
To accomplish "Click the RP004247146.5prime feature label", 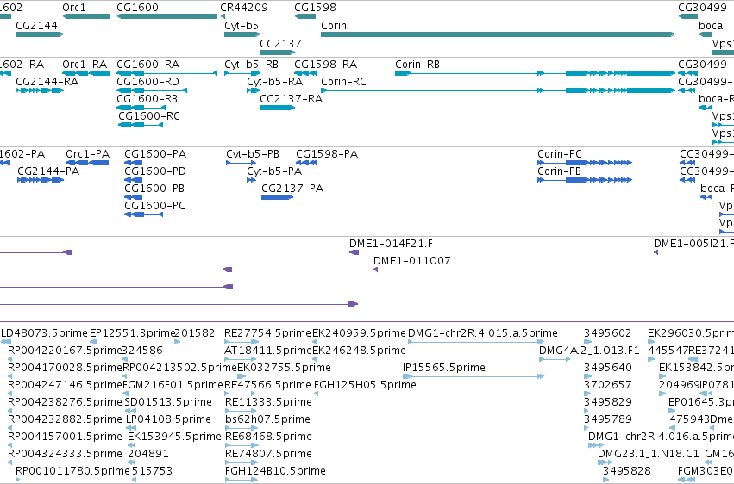I will point(65,385).
